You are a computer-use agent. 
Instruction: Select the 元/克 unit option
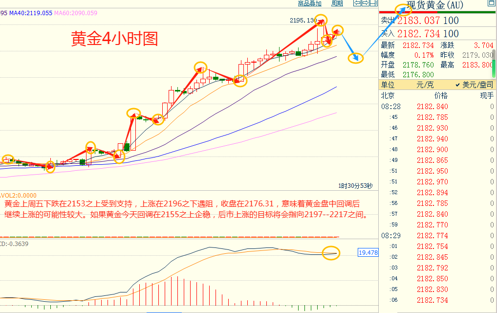click(x=425, y=85)
